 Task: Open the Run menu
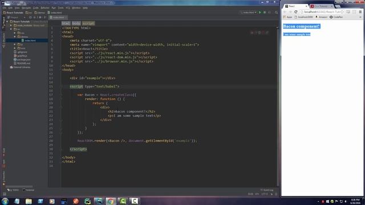click(x=54, y=8)
